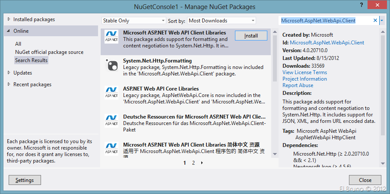
Task: Open the View License Terms link
Action: click(x=304, y=72)
